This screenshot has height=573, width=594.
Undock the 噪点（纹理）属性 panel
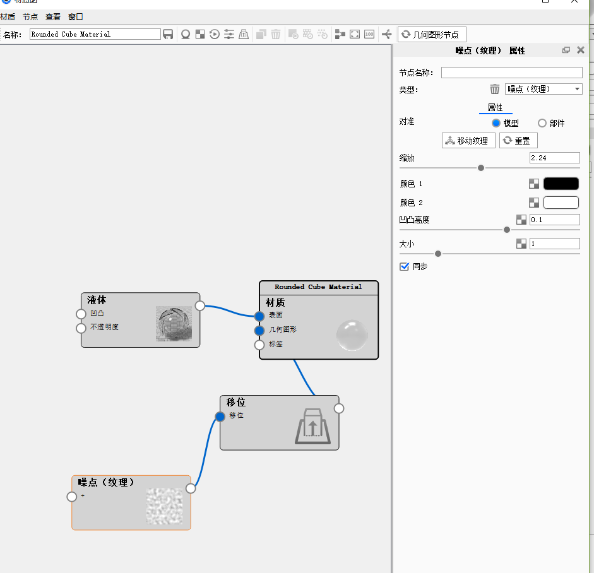click(566, 50)
